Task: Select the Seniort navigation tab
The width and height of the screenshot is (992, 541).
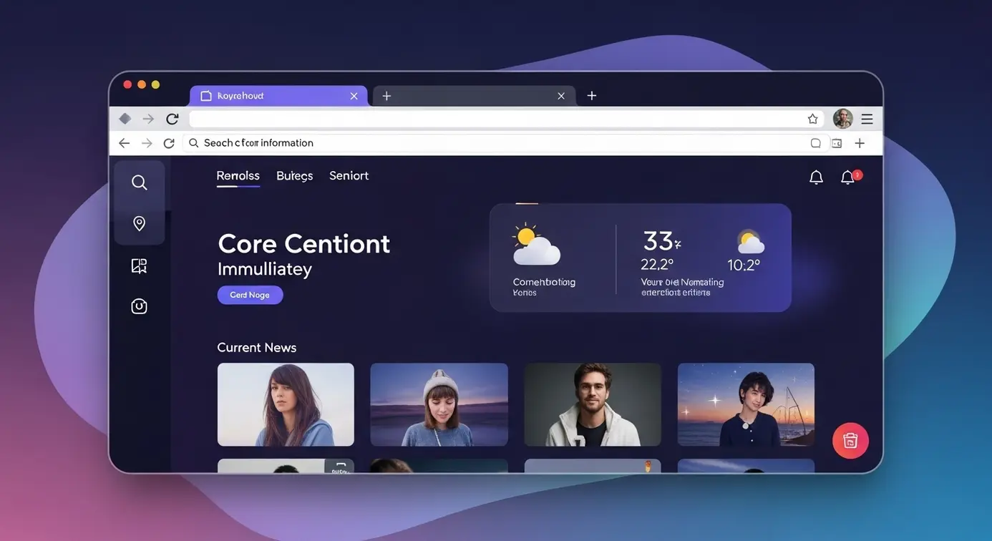Action: coord(349,176)
